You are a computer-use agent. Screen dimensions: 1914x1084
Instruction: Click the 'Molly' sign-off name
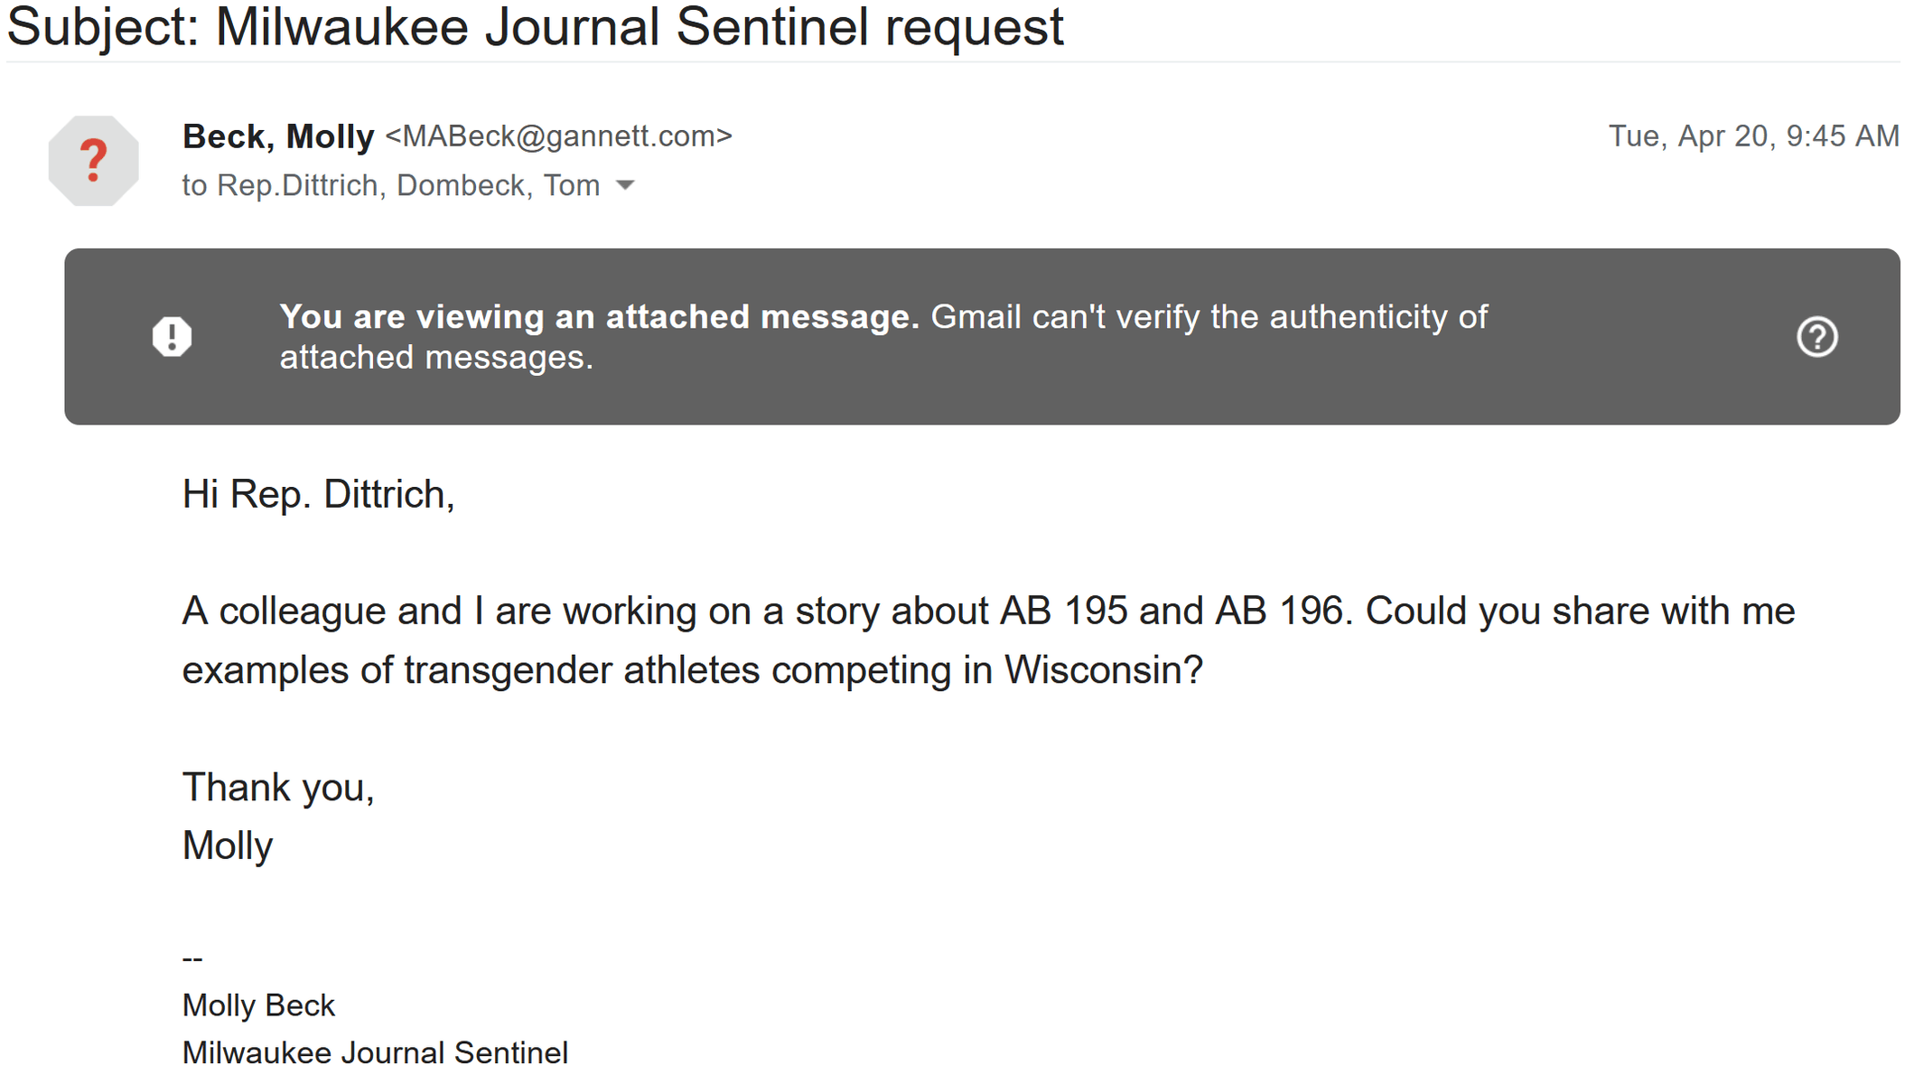[228, 846]
